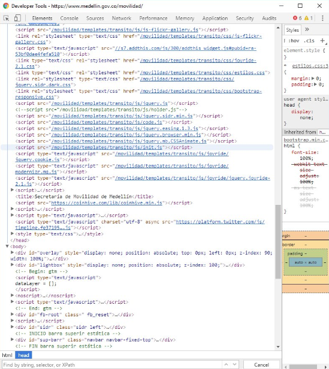
Task: Expand the noscript node
Action: pos(12,295)
